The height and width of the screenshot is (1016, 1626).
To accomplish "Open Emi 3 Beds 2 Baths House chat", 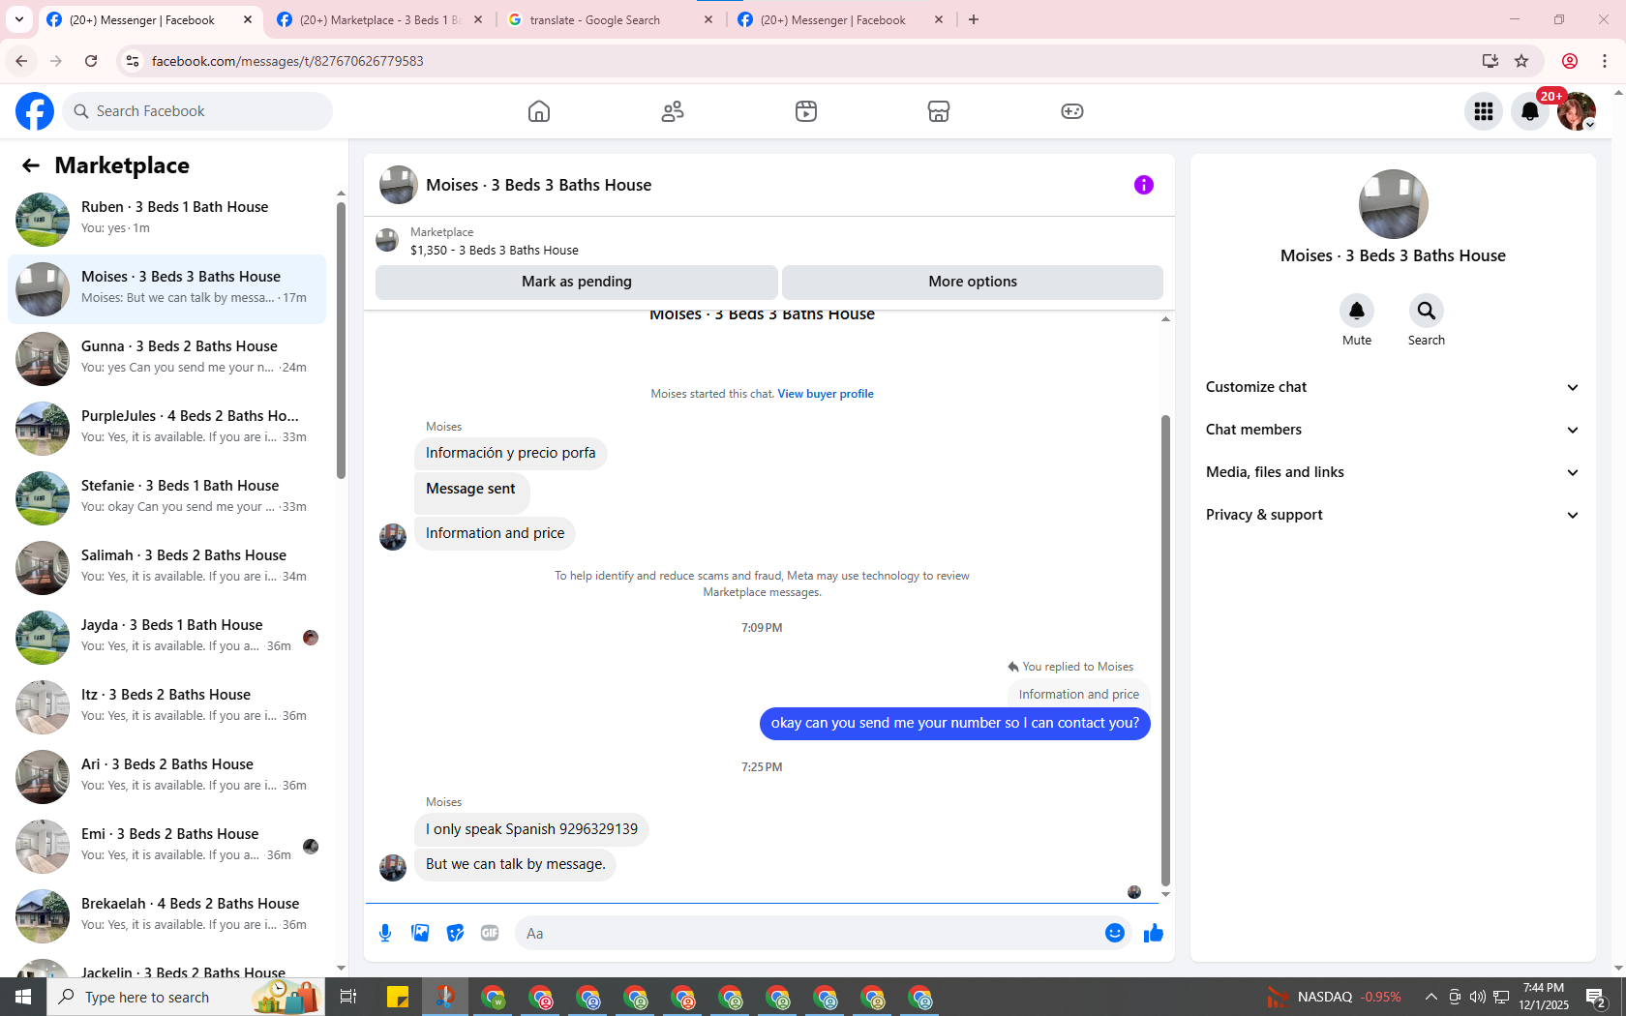I will click(166, 847).
